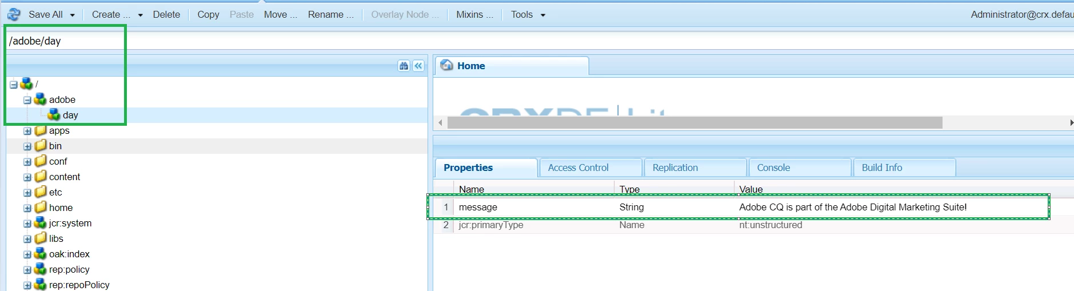1074x291 pixels.
Task: Click the scrollbar left arrow
Action: point(440,123)
